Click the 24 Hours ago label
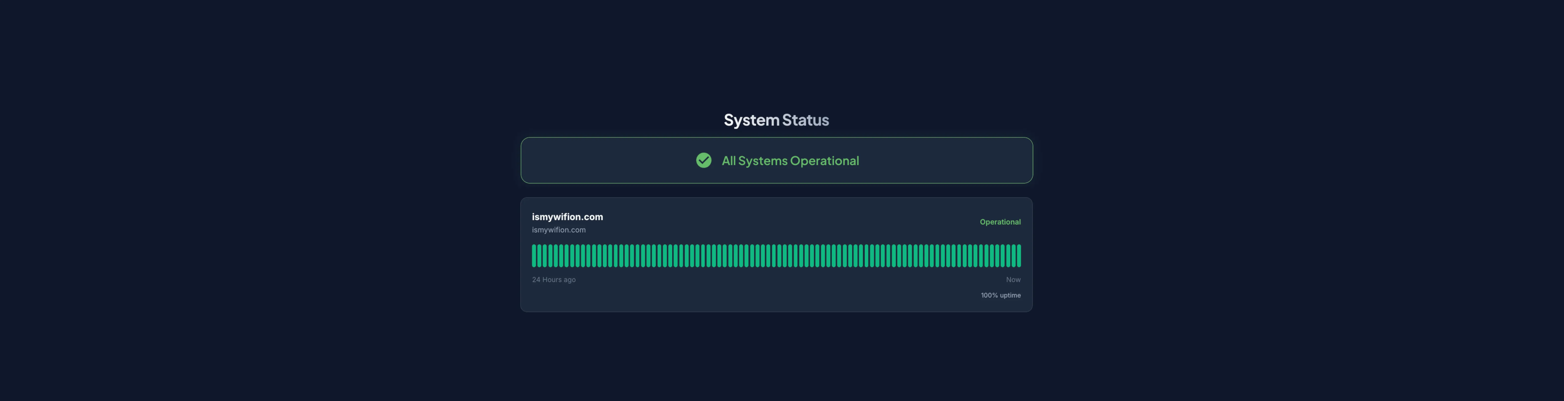The width and height of the screenshot is (1564, 401). coord(554,280)
